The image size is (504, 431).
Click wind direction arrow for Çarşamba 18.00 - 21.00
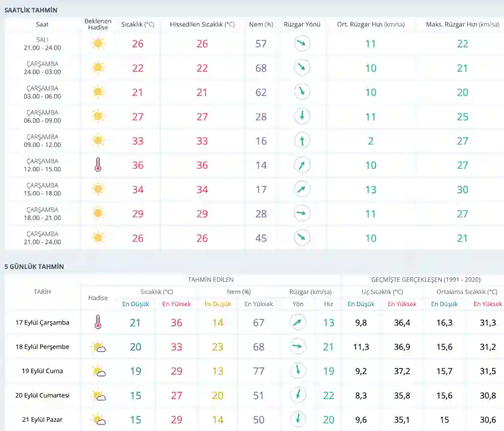click(302, 213)
